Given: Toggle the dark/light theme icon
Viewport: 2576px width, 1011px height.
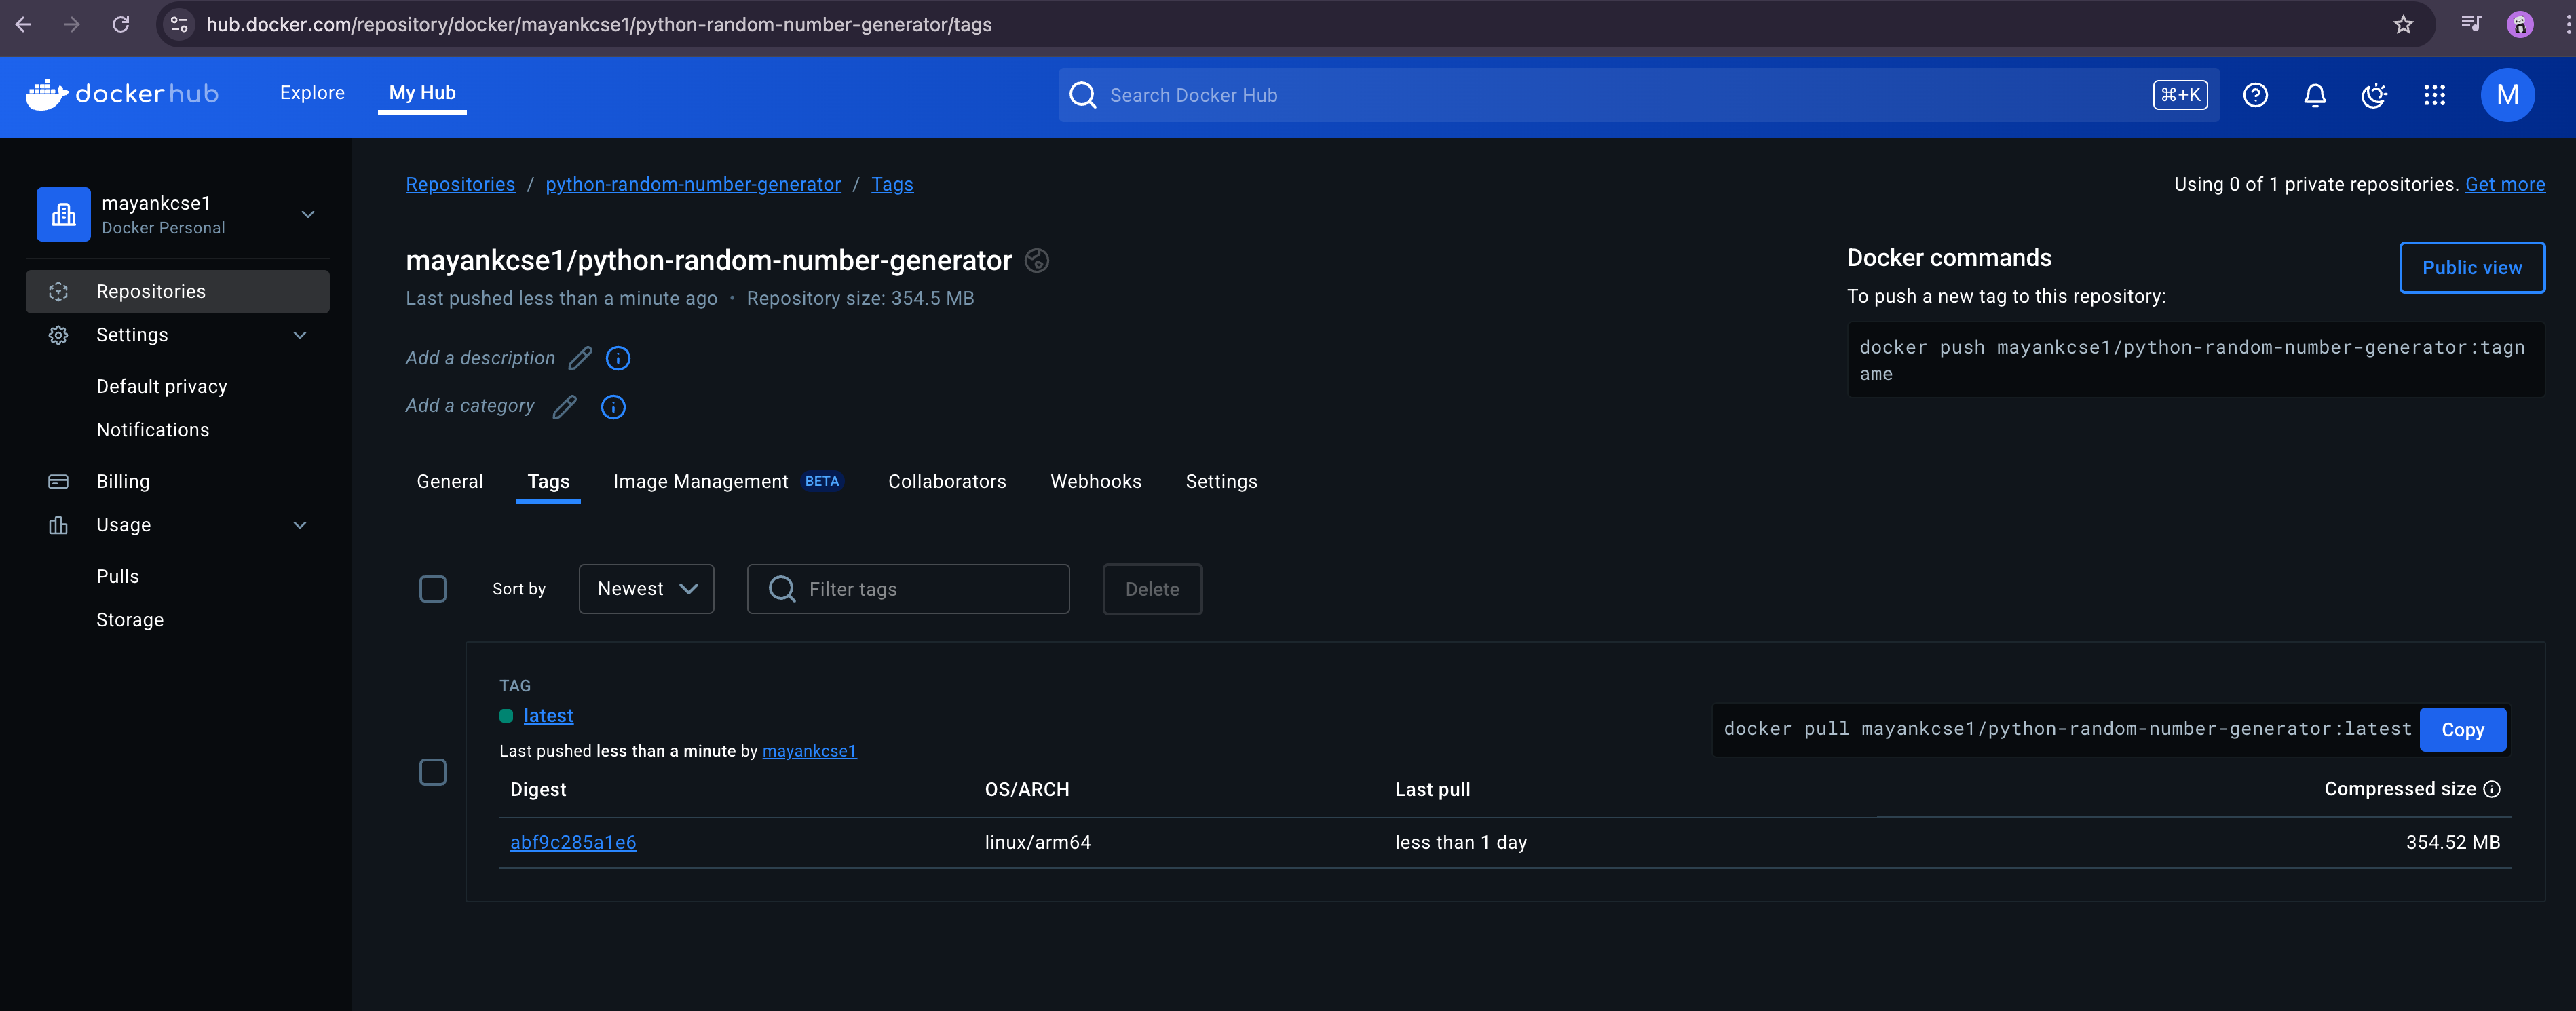Looking at the screenshot, I should tap(2374, 95).
